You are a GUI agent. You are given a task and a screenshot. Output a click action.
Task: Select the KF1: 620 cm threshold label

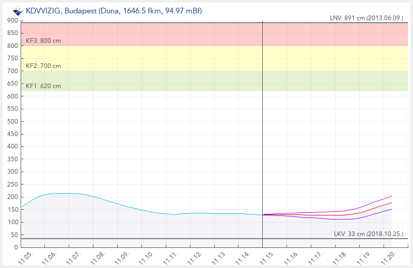click(43, 86)
